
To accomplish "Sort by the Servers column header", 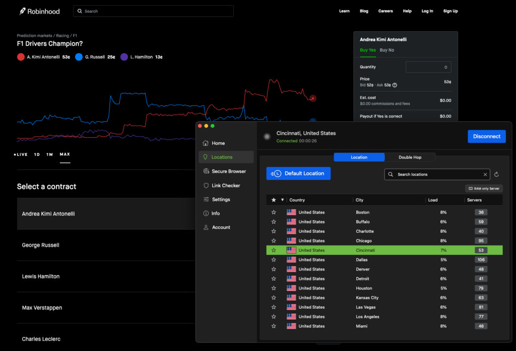I will 474,200.
